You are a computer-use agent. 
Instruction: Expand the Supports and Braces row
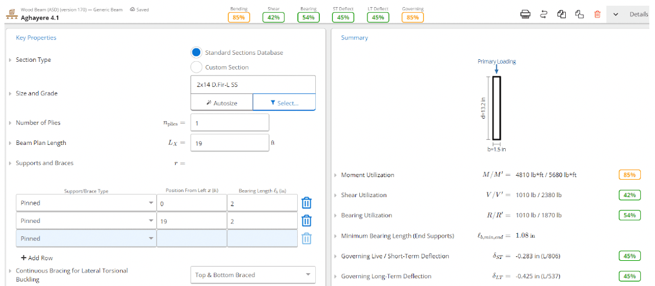click(10, 163)
